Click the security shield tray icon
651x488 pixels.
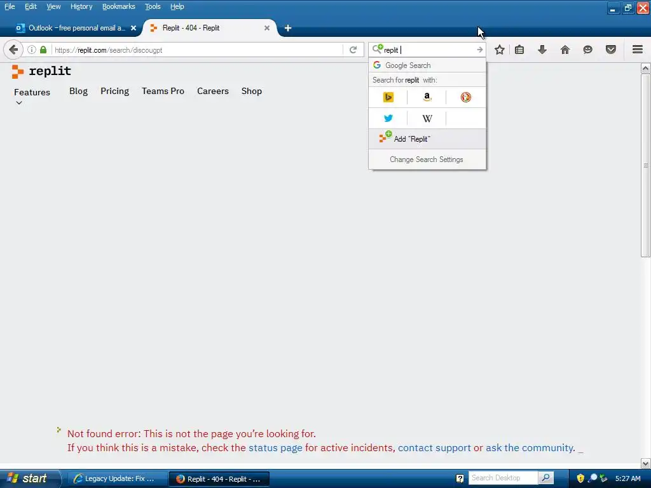(580, 478)
